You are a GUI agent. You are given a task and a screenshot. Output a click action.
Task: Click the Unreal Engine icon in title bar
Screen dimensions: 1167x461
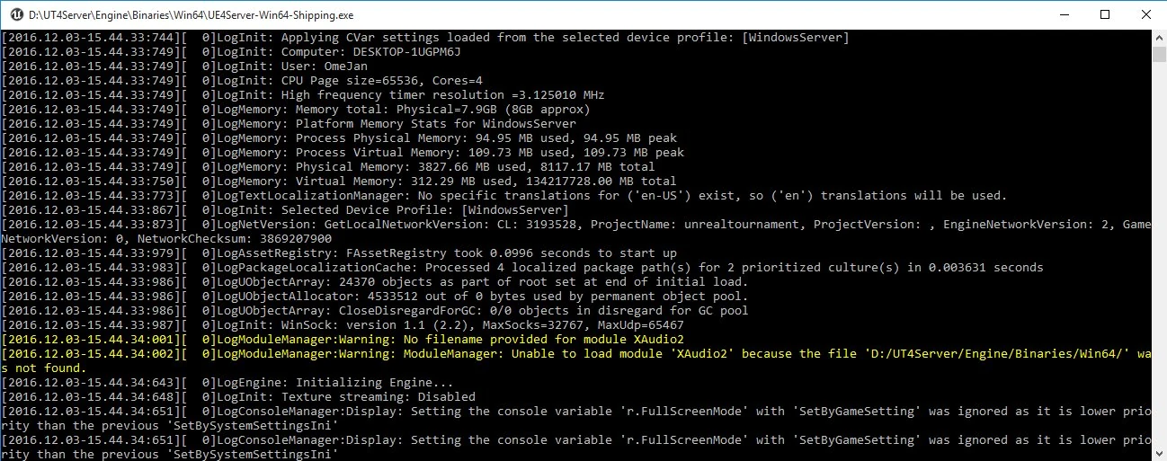pos(15,14)
